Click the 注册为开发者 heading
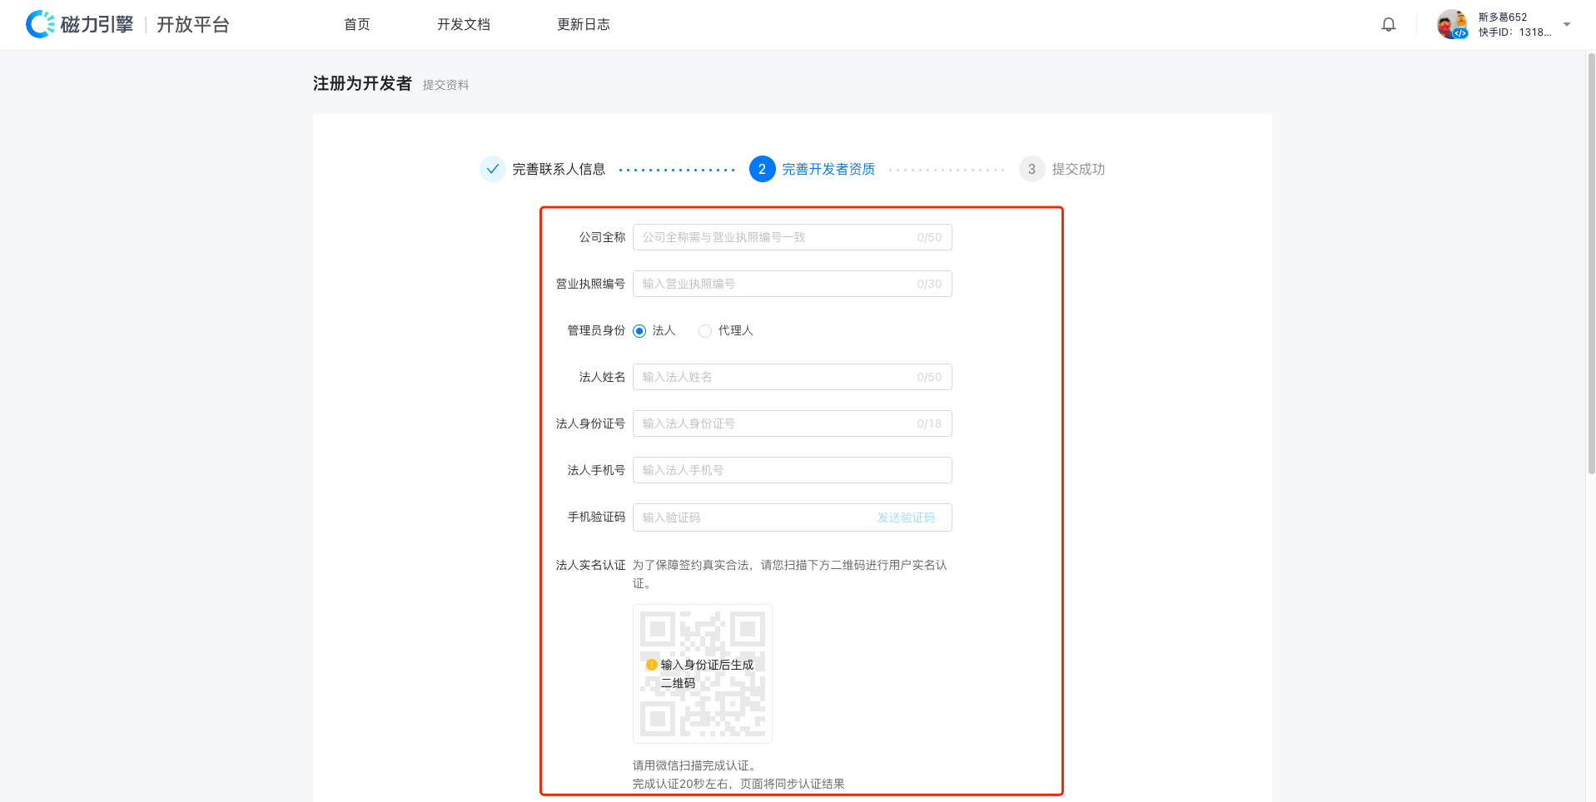1596x802 pixels. pyautogui.click(x=362, y=83)
